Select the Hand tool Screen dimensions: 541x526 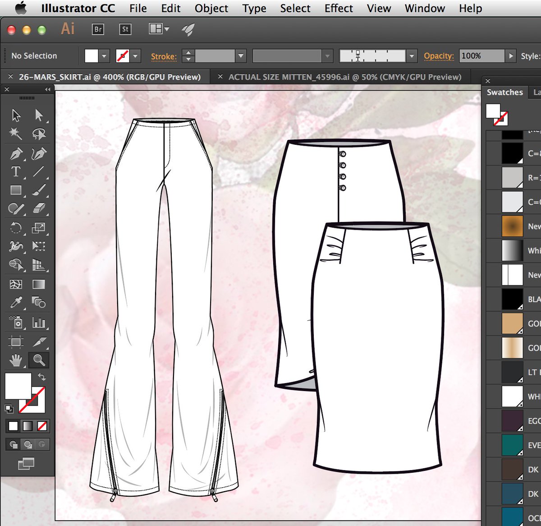click(x=16, y=360)
